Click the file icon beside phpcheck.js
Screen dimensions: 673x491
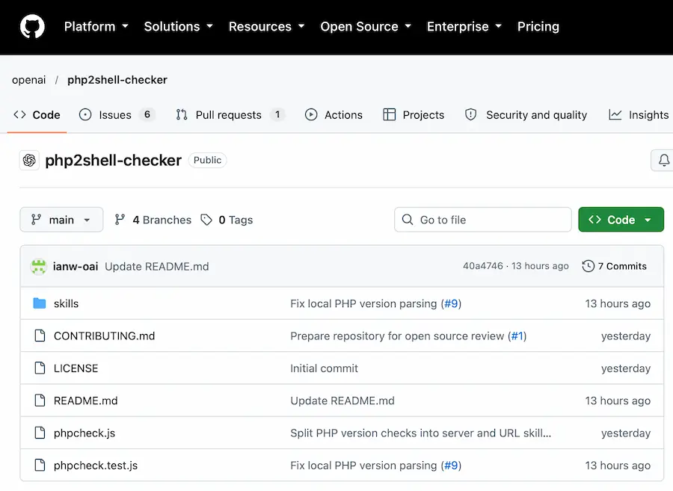(40, 433)
